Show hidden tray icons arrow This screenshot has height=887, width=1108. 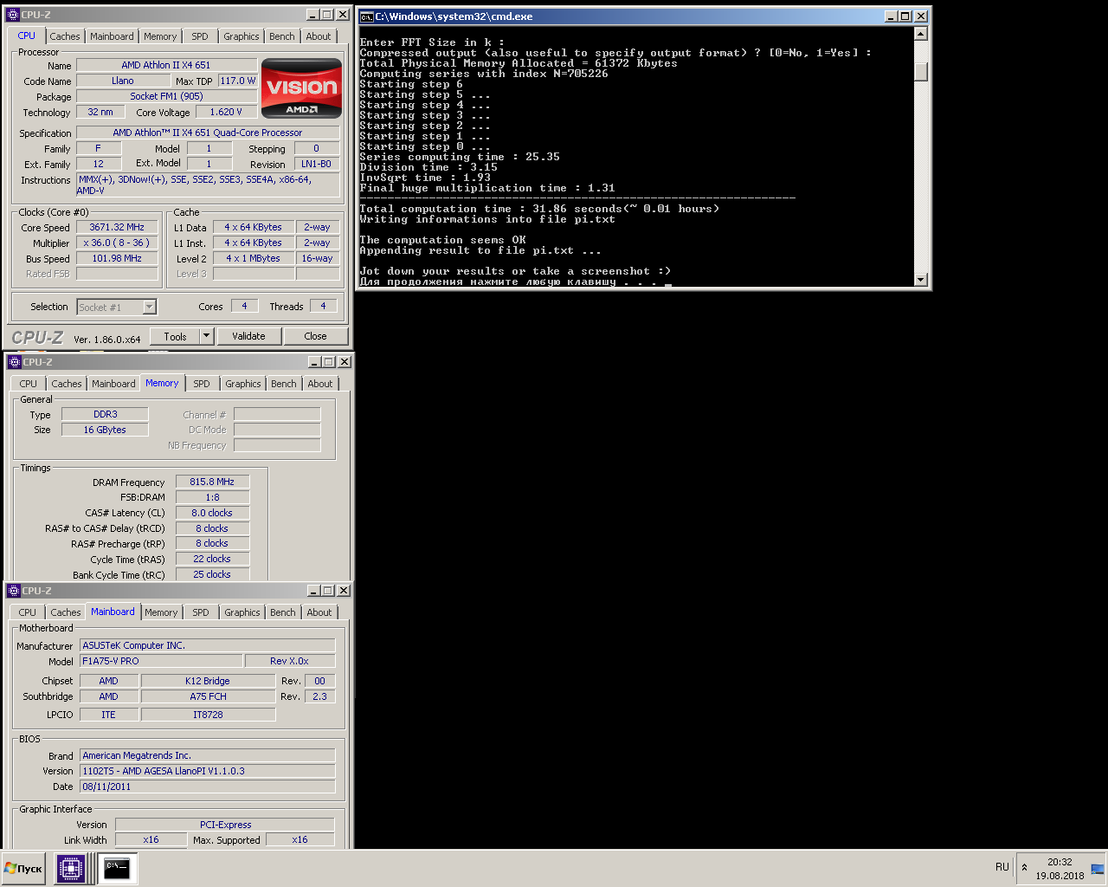pyautogui.click(x=1024, y=867)
